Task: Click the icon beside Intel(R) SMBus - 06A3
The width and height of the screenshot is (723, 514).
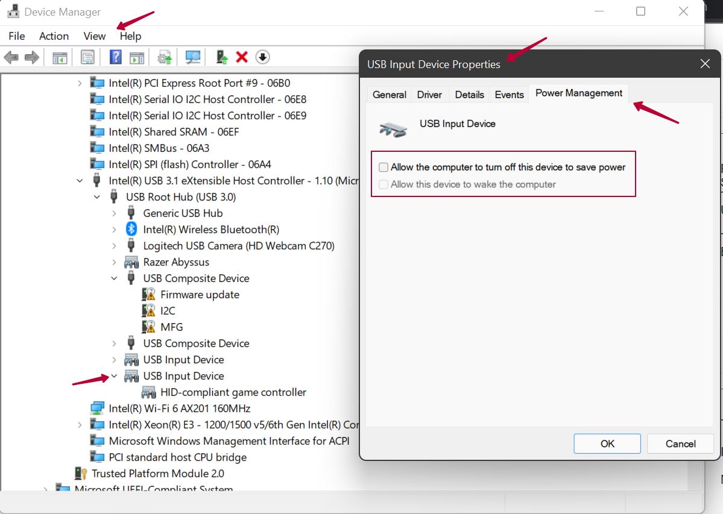Action: [97, 148]
